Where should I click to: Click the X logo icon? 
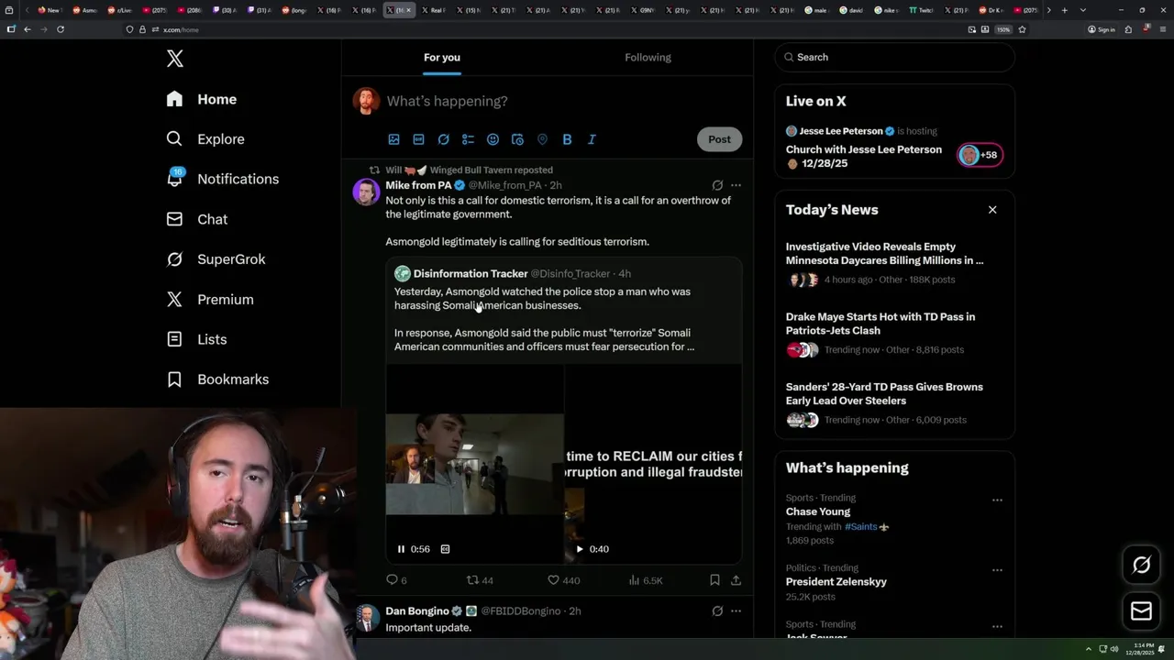coord(175,60)
